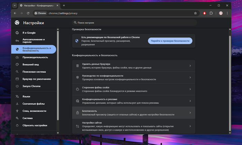Expand the Конфиденциальность в рекламе chevron

coord(190,101)
